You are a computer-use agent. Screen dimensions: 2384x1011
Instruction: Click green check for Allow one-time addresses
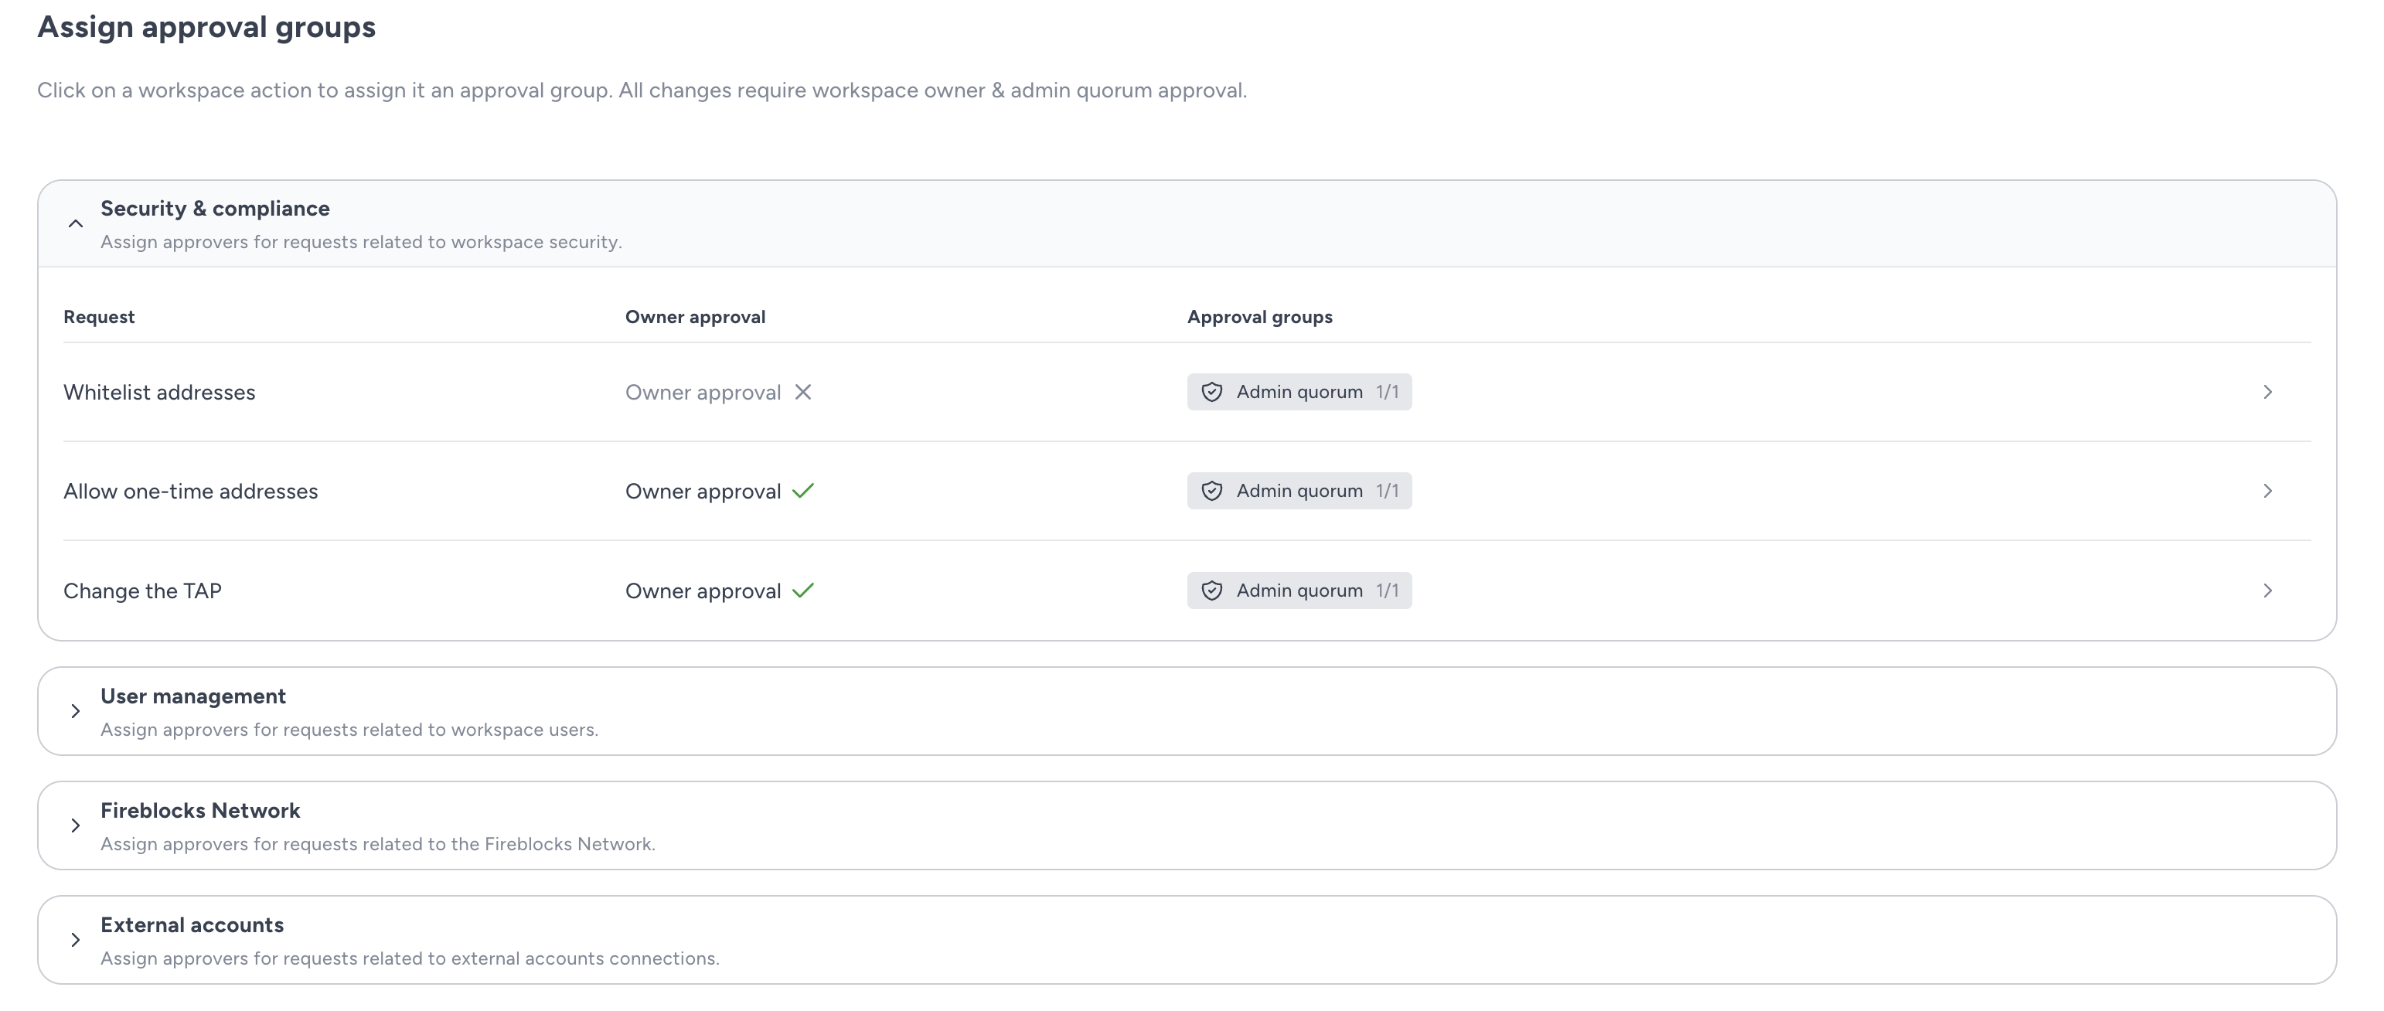pyautogui.click(x=803, y=491)
